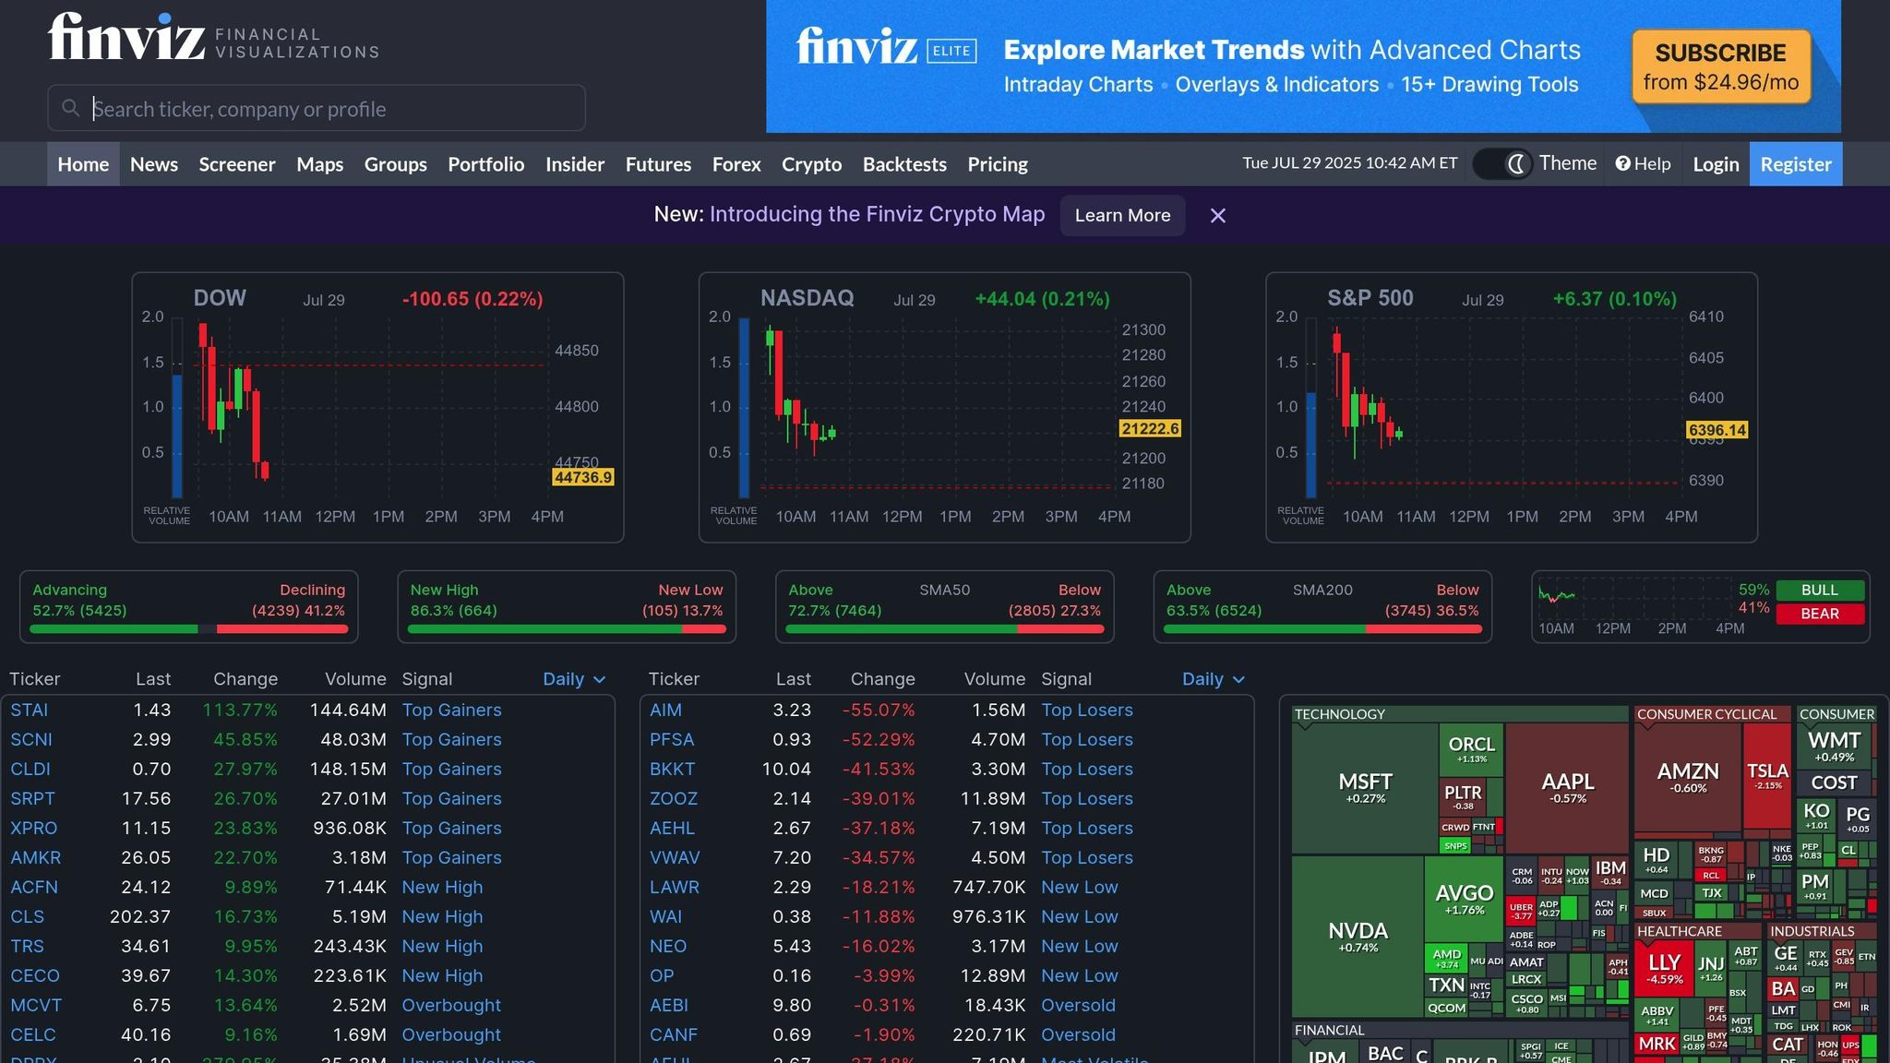1890x1063 pixels.
Task: Open the Daily dropdown above the gainers list
Action: (x=573, y=678)
